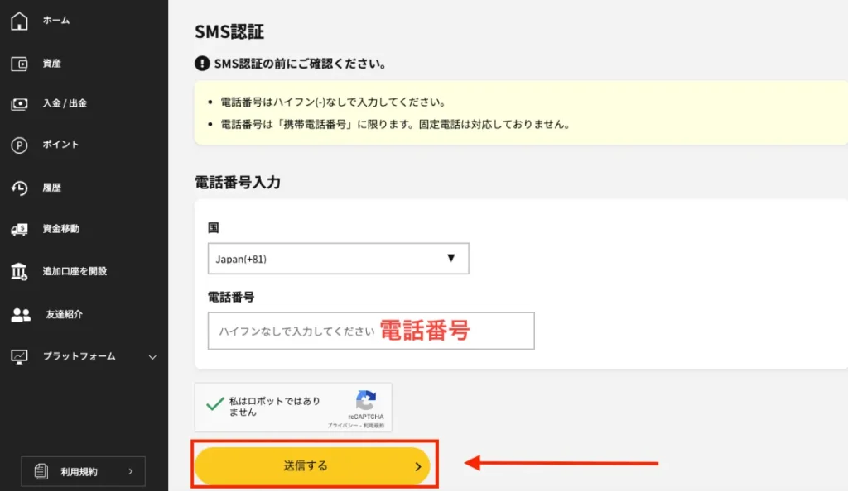Go to 追加口座を開設 menu item

(x=75, y=271)
